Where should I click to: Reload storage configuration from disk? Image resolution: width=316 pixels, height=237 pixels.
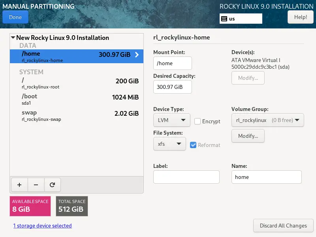(53, 185)
